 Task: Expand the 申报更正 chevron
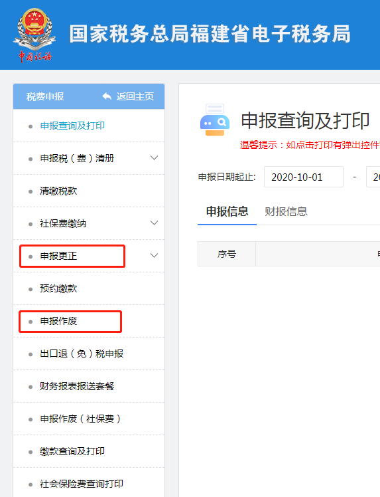[x=154, y=255]
